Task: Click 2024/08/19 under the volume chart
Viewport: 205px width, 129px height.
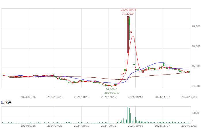Action: [x=81, y=126]
